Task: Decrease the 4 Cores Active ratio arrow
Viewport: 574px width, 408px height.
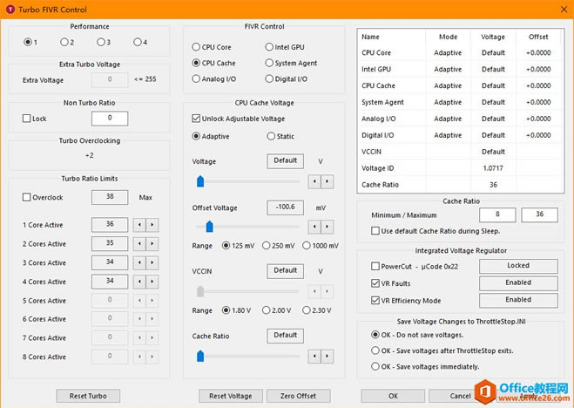Action: point(139,282)
